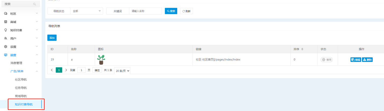Click the 知识付费 lightbulb icon
This screenshot has width=384, height=111.
point(6,30)
